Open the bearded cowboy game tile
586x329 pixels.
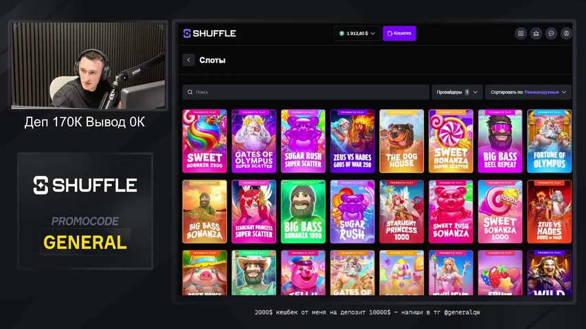[253, 273]
